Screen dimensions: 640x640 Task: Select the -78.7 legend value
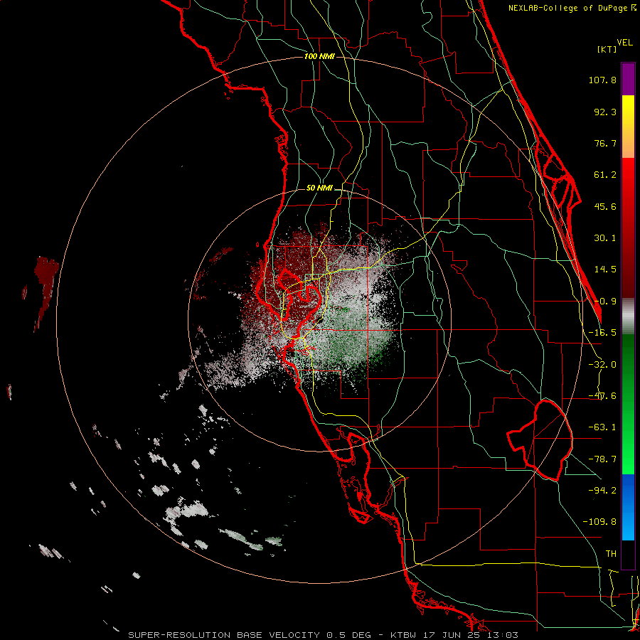coord(602,459)
